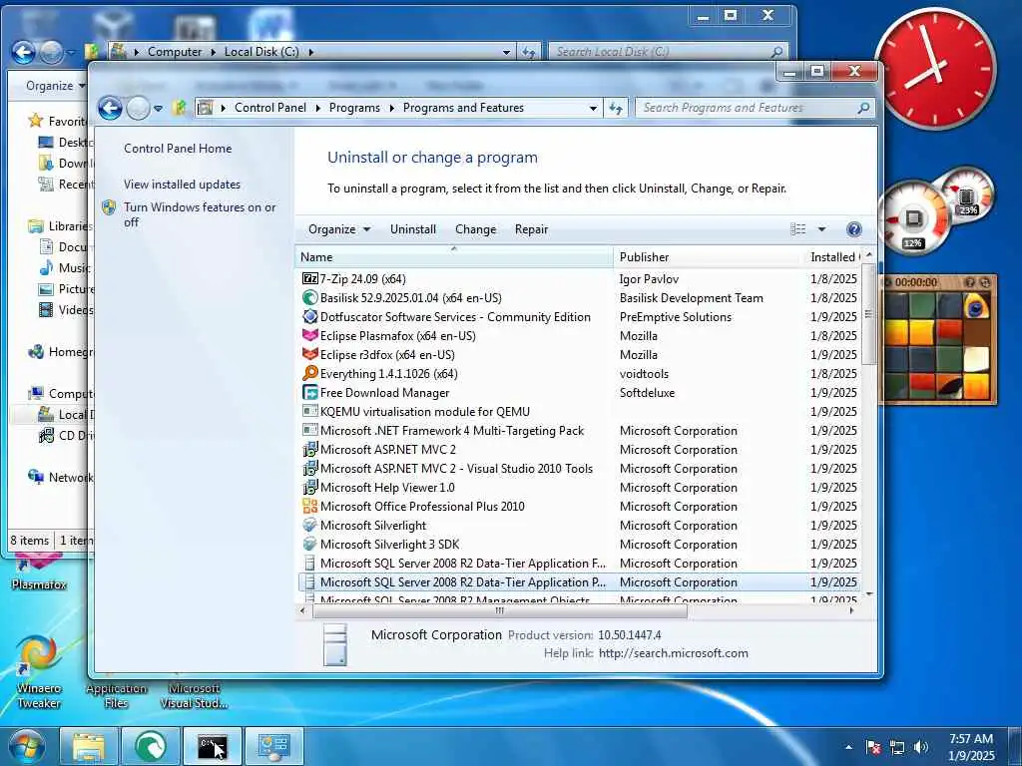Open the Start menu orb
1022x766 pixels.
pos(27,746)
